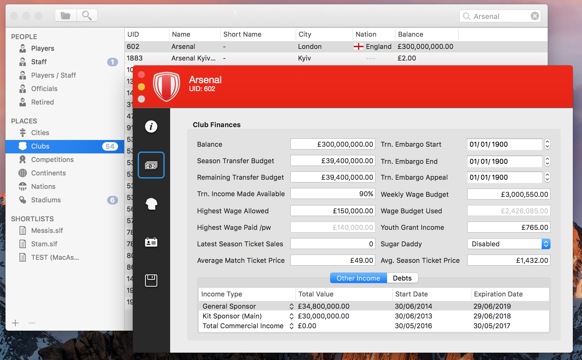Adjust Trn. Embargo Appeal date stepper
Screen dimensions: 582x360
coord(547,177)
